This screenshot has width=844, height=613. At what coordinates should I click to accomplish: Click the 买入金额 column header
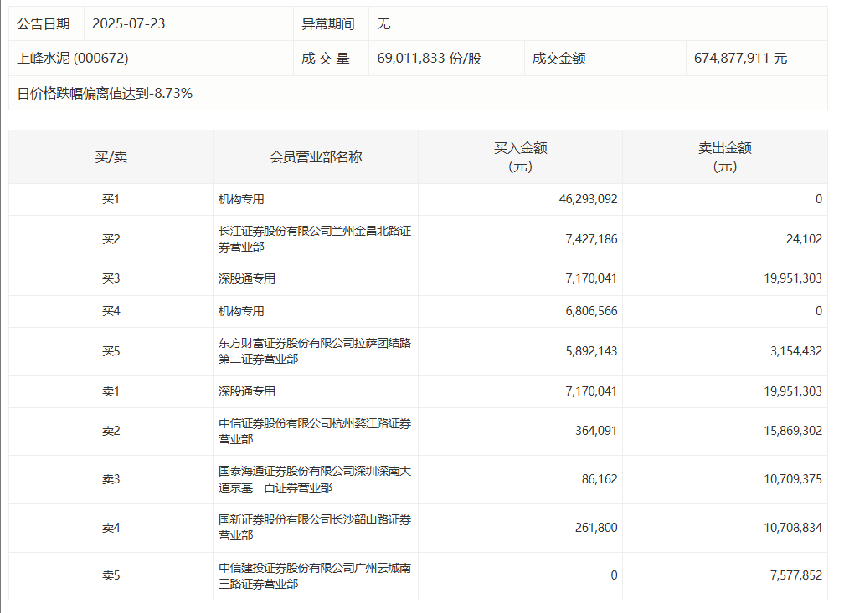pyautogui.click(x=520, y=156)
